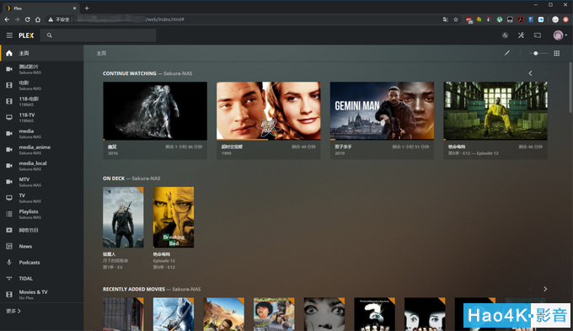Click the blue cloud extension icon
This screenshot has height=331, width=573.
[x=541, y=19]
